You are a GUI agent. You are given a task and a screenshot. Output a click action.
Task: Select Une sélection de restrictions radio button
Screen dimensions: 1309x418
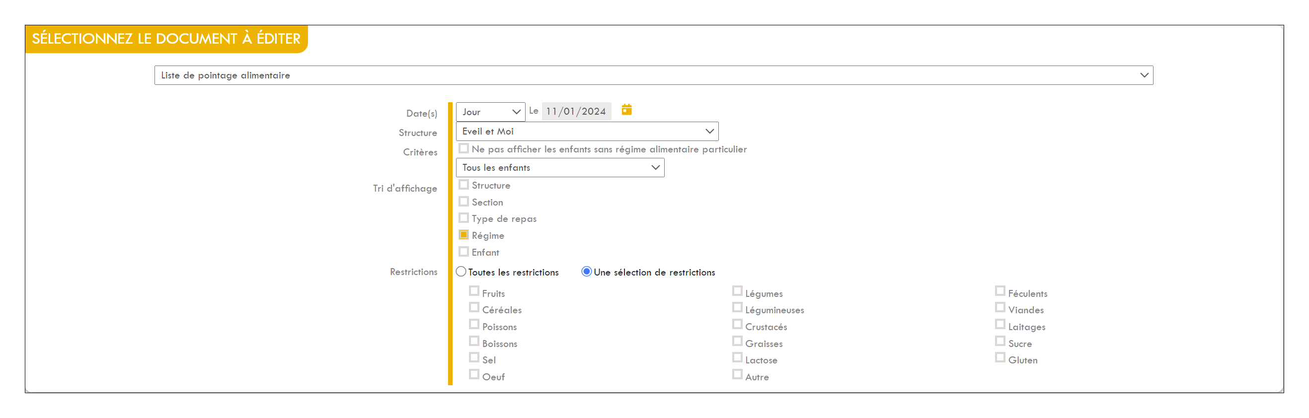pos(586,272)
